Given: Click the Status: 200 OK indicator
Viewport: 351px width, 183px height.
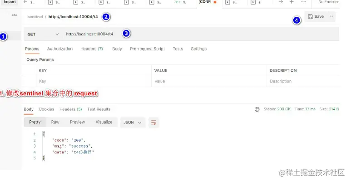Looking at the screenshot, I should pyautogui.click(x=277, y=109).
